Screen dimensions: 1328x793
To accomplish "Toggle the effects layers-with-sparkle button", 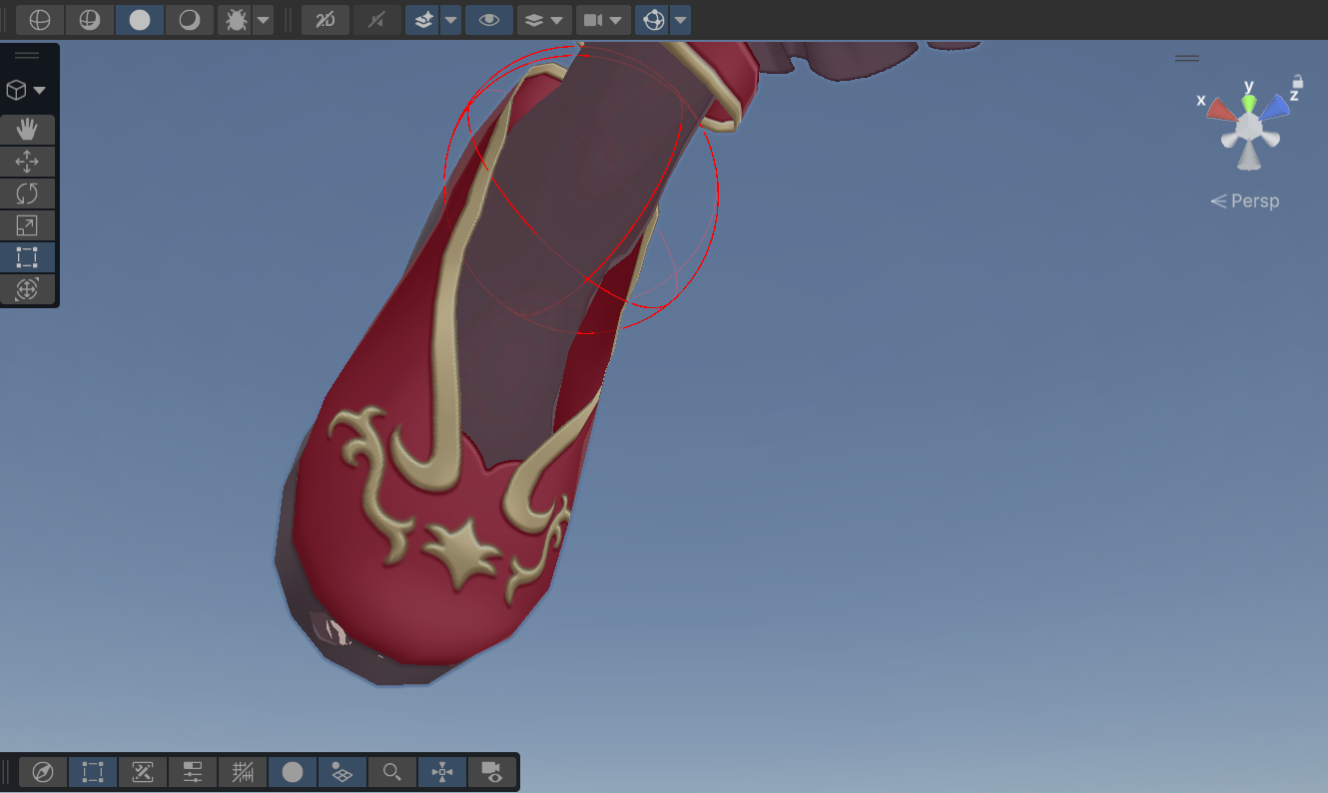I will click(423, 20).
